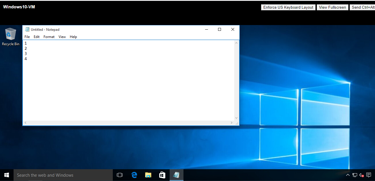Viewport: 375px width, 181px height.
Task: Select the Notepad taskbar button
Action: (176, 175)
